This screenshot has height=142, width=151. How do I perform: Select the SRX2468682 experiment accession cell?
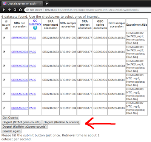click(x=51, y=38)
